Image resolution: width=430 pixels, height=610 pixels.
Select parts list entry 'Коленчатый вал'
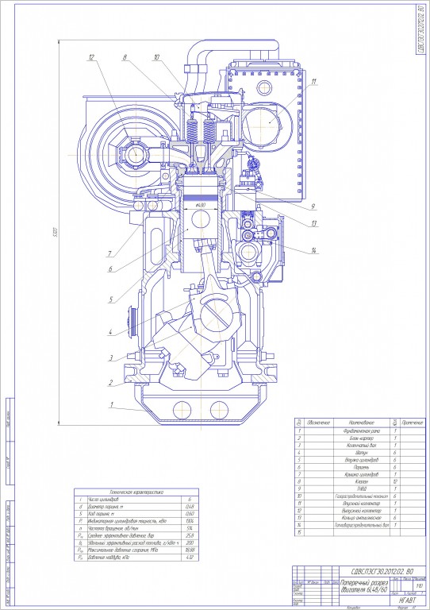tap(362, 446)
